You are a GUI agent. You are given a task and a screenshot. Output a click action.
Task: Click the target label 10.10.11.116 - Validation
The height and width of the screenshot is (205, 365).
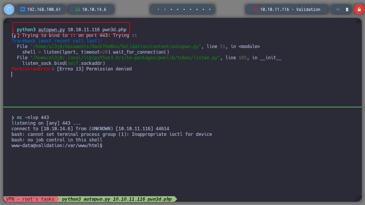coord(290,9)
